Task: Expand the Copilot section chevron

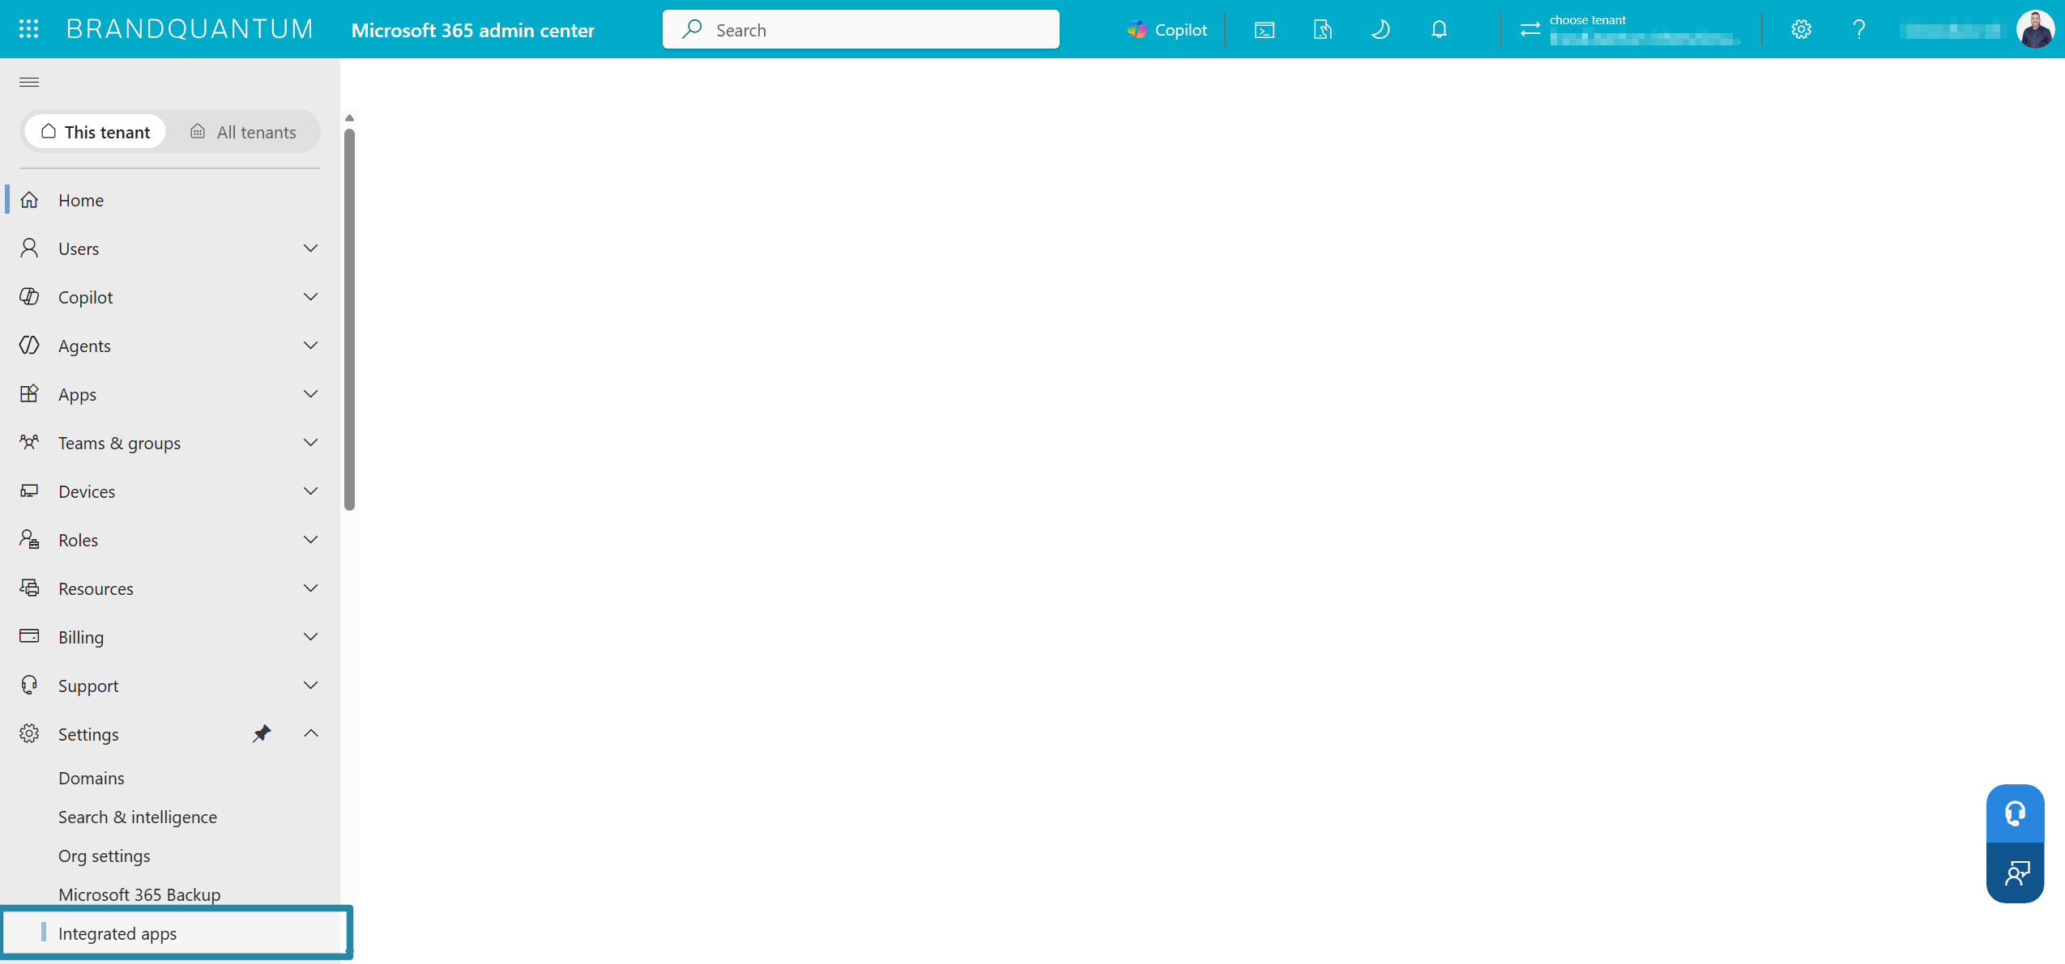Action: tap(310, 296)
